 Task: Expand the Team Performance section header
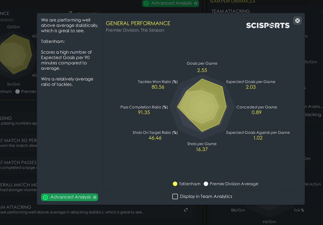coord(232,1)
